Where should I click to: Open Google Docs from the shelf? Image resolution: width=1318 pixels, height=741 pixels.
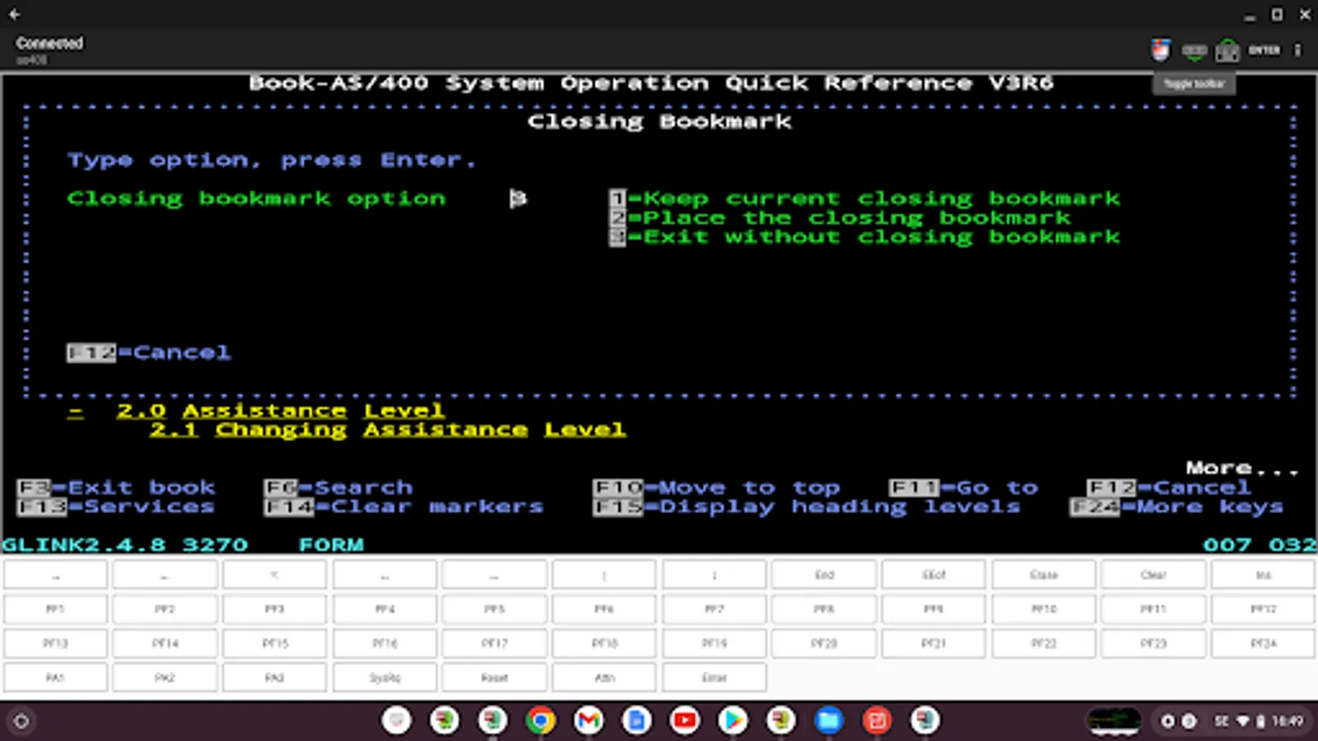[x=636, y=721]
